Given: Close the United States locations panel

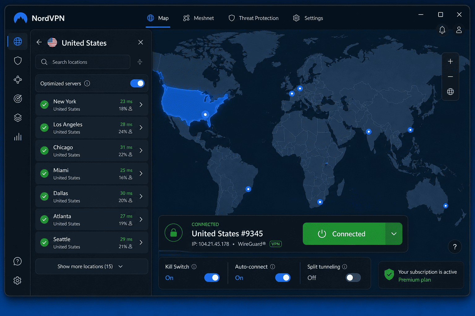Looking at the screenshot, I should 140,42.
